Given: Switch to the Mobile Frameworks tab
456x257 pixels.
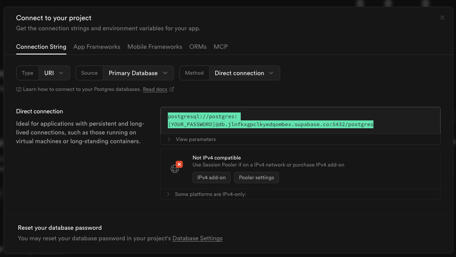Looking at the screenshot, I should pyautogui.click(x=155, y=47).
